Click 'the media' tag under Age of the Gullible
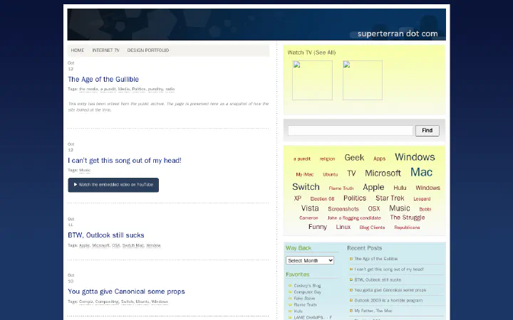The height and width of the screenshot is (320, 513). (x=88, y=89)
